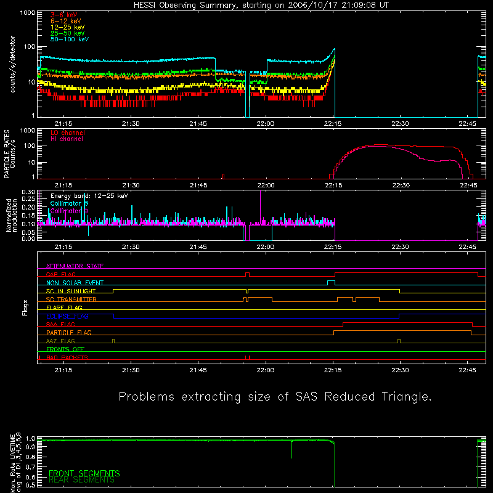This screenshot has height=493, width=493.
Task: Select the 'LO channel' legend label
Action: 68,132
